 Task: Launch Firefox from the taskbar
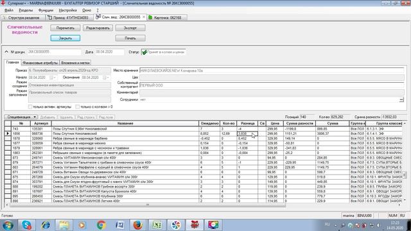coord(138,225)
